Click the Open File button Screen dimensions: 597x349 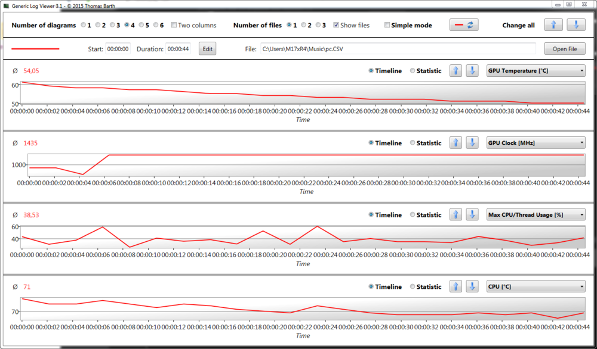[564, 49]
